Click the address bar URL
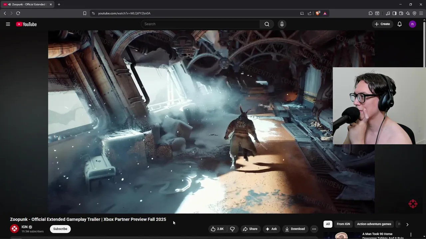This screenshot has height=239, width=426. (x=124, y=13)
